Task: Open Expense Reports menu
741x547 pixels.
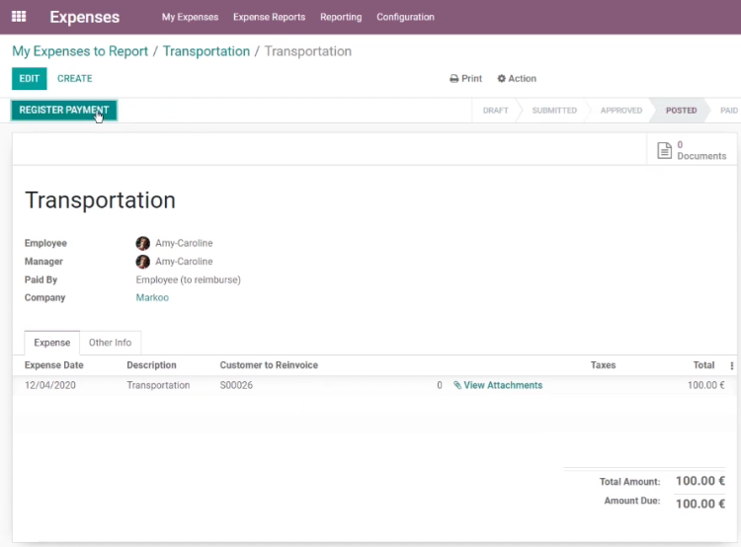Action: (269, 17)
